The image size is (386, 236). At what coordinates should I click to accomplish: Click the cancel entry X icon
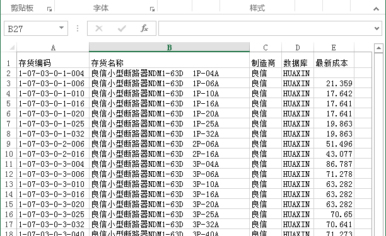[x=99, y=28]
